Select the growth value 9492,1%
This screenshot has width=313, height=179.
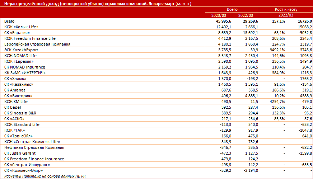(277, 50)
